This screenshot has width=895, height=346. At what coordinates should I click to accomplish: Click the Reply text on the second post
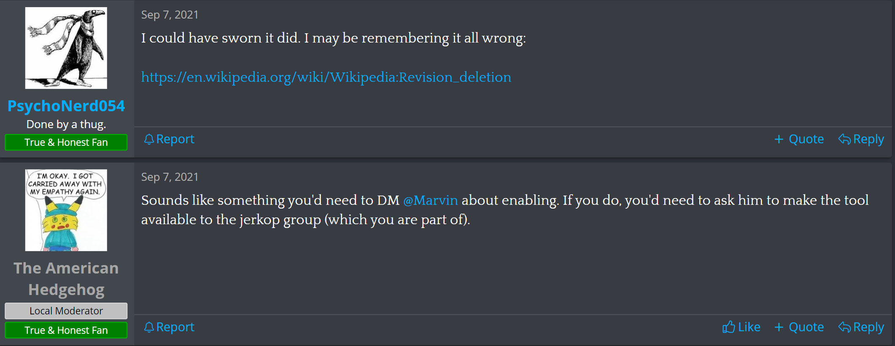tap(868, 327)
